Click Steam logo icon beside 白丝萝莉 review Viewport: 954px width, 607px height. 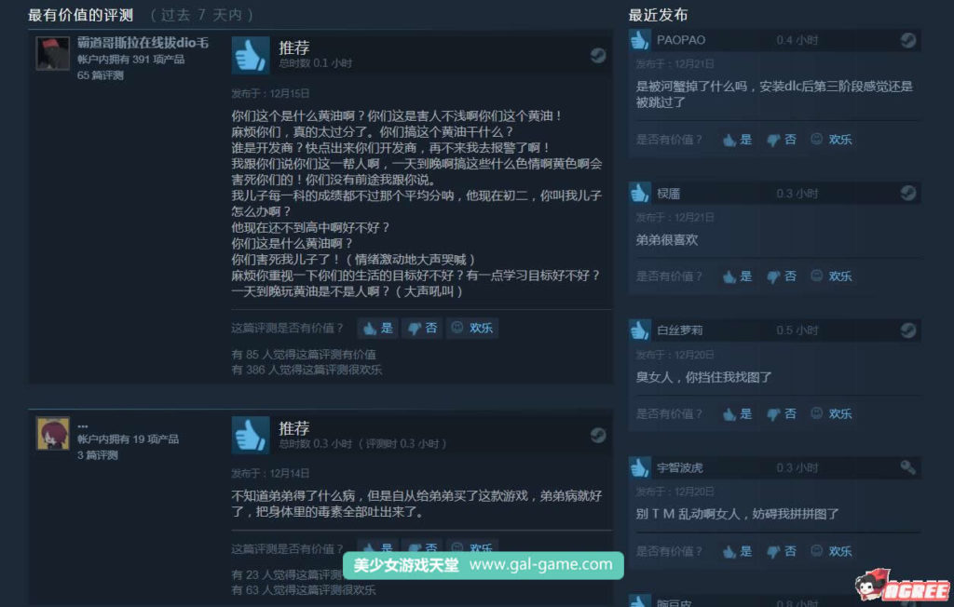[x=907, y=330]
